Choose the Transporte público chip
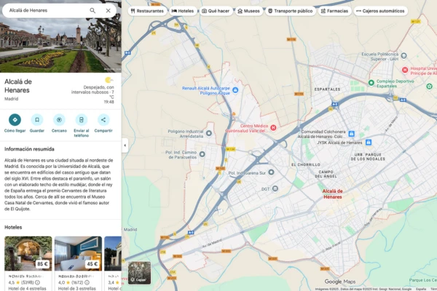 click(x=290, y=11)
